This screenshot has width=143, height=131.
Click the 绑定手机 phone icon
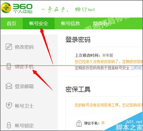click(9, 66)
